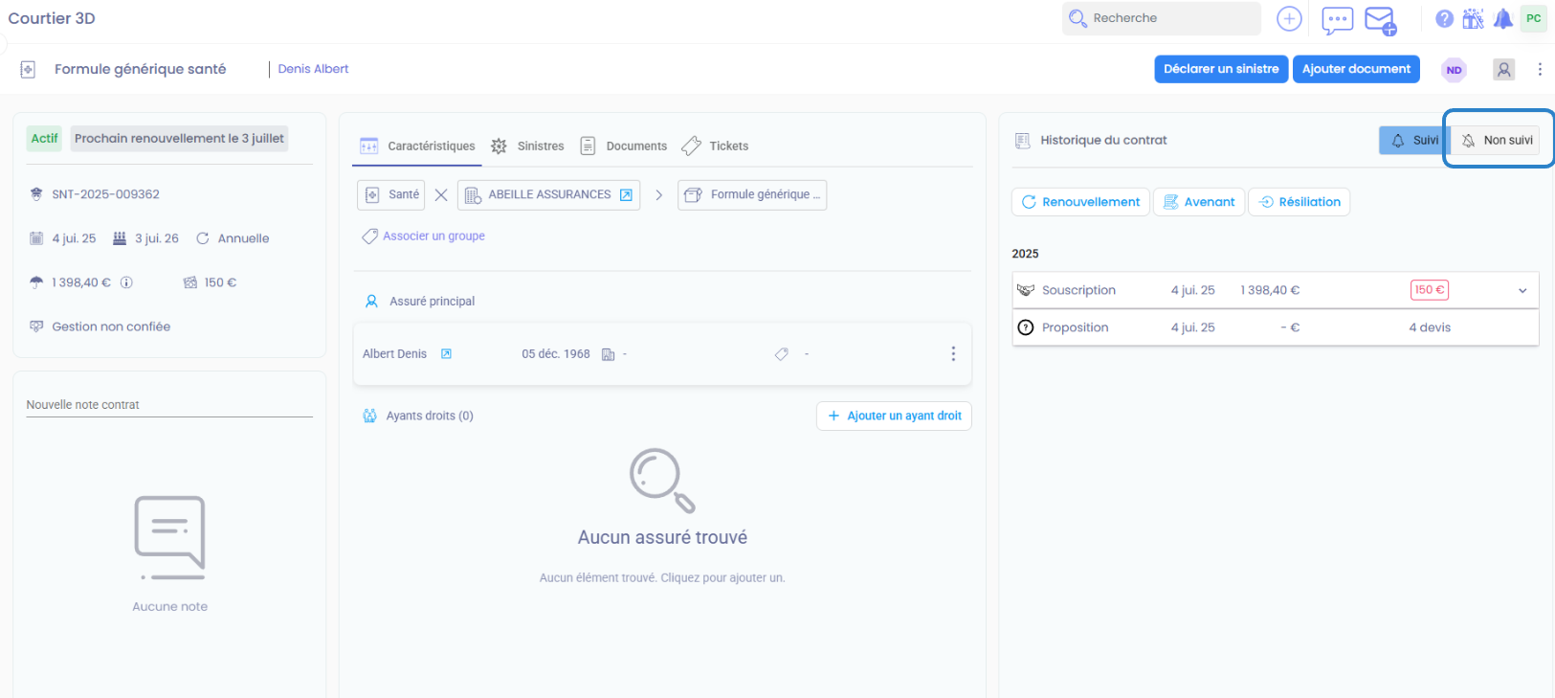
Task: Click the chevron after ABEILLE ASSURANCES
Action: pos(658,194)
